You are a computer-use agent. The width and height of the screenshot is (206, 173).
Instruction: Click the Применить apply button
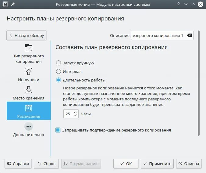coord(157,164)
